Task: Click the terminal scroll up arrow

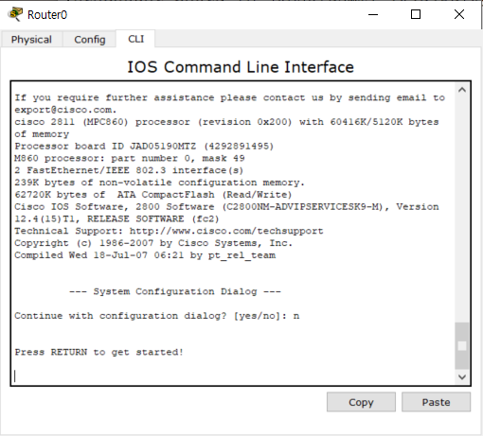Action: (462, 90)
